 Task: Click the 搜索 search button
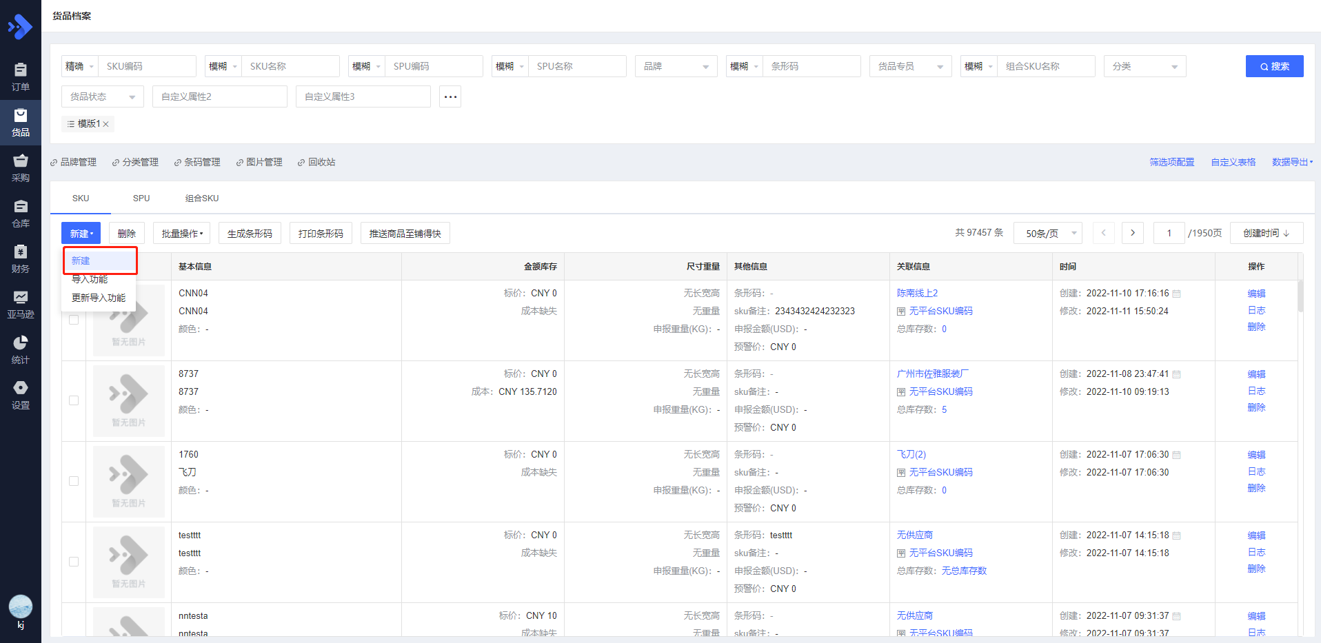point(1274,66)
